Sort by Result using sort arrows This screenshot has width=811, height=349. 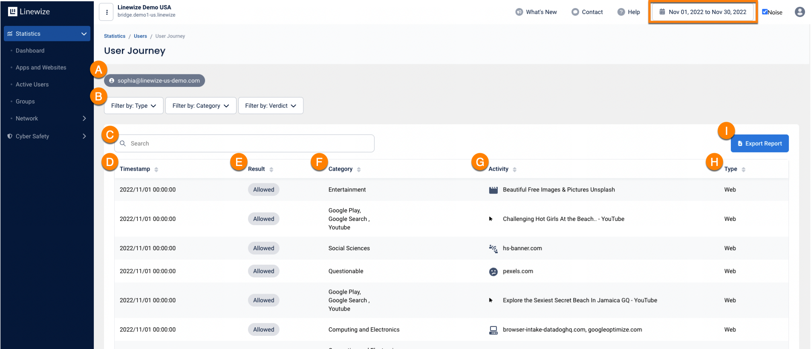pyautogui.click(x=271, y=169)
